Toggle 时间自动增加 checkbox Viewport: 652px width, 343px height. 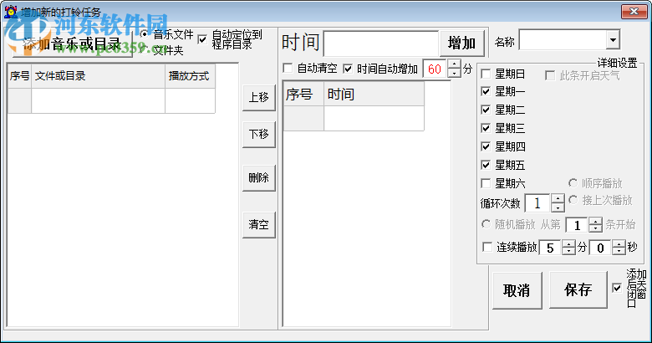[348, 69]
